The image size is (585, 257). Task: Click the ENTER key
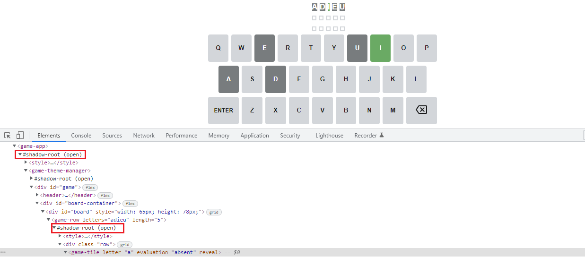coord(223,110)
